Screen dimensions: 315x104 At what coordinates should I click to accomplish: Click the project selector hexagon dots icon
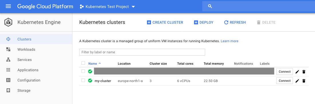click(x=82, y=7)
